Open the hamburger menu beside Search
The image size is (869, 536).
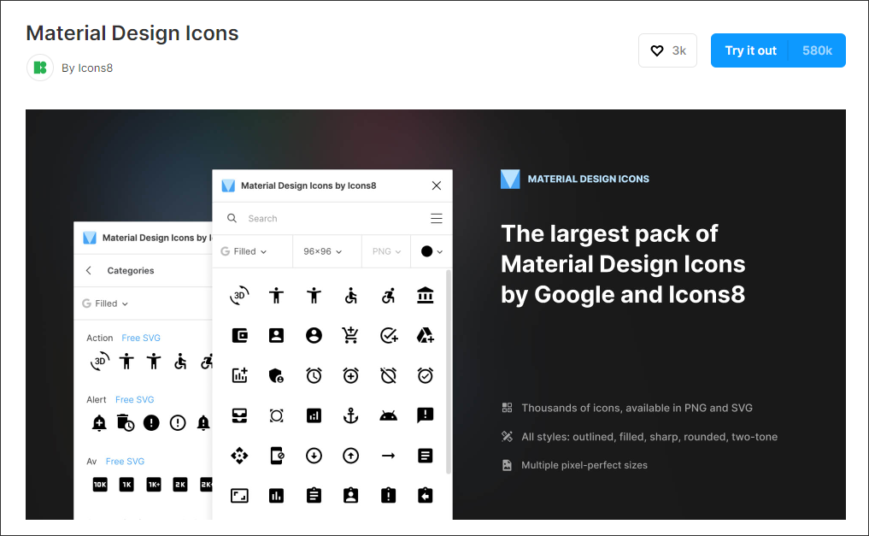pyautogui.click(x=436, y=218)
